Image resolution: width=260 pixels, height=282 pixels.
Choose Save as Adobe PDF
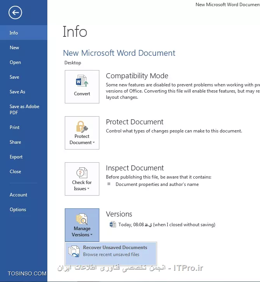pos(24,109)
